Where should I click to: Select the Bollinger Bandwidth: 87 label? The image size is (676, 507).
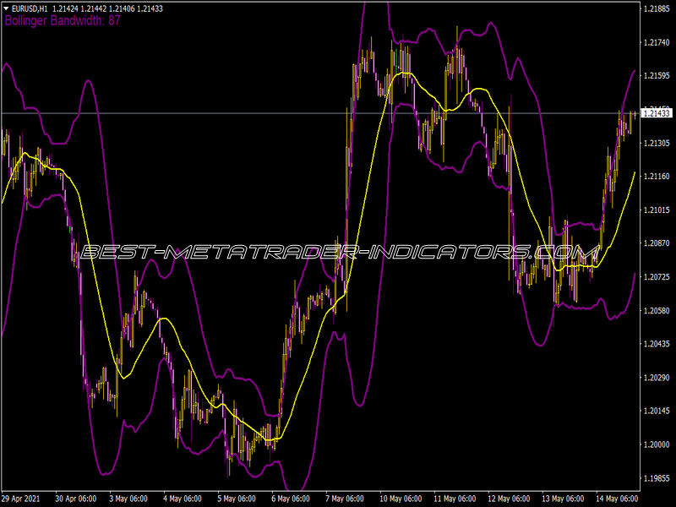[x=63, y=20]
